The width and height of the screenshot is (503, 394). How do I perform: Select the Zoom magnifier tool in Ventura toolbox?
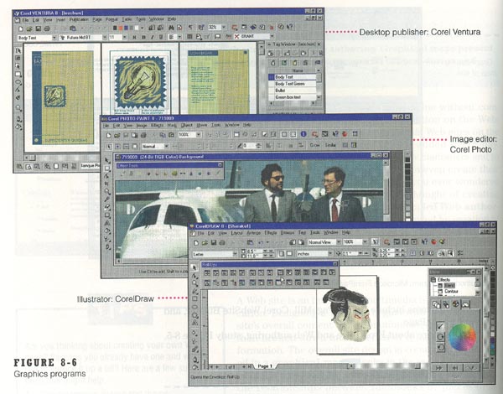point(18,108)
